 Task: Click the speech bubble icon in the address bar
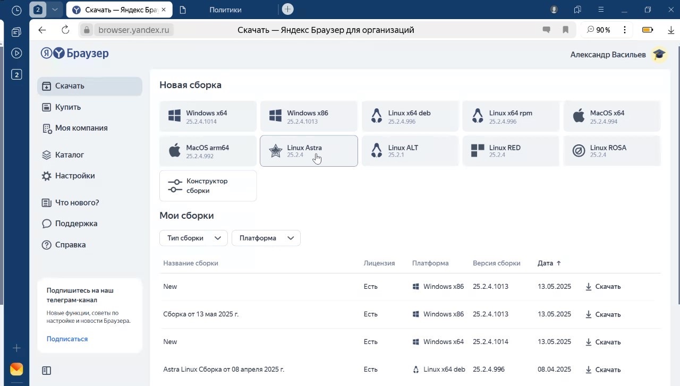click(546, 30)
